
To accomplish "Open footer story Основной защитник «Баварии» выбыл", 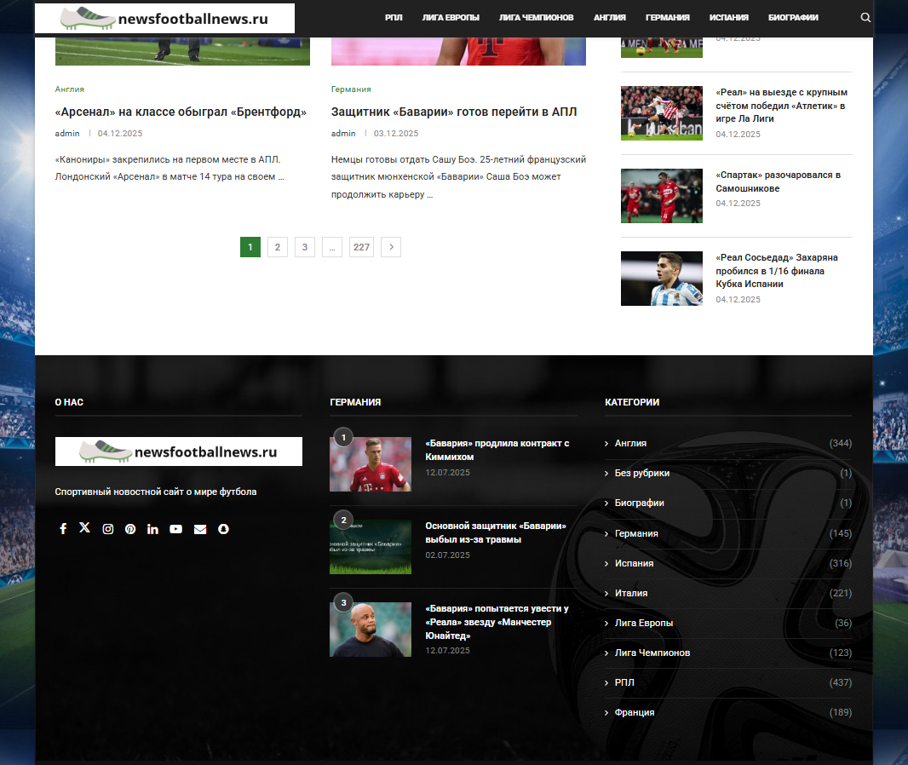I will coord(496,532).
